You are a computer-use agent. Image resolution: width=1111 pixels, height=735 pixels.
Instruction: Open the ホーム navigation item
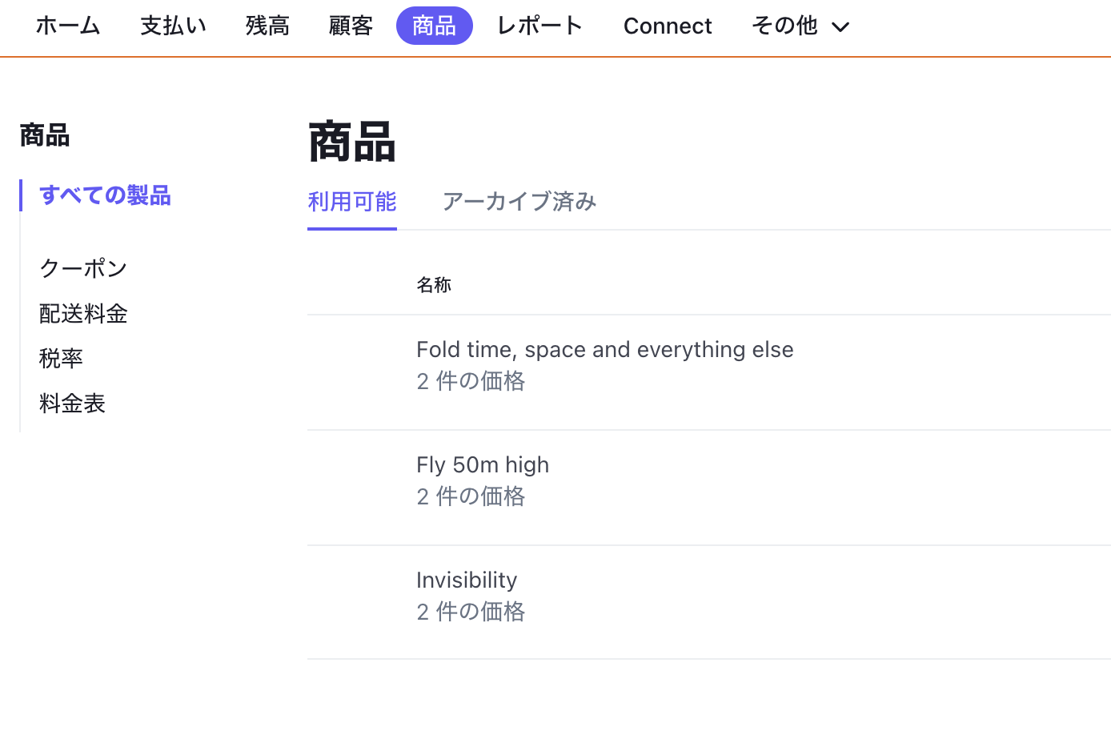[x=67, y=26]
